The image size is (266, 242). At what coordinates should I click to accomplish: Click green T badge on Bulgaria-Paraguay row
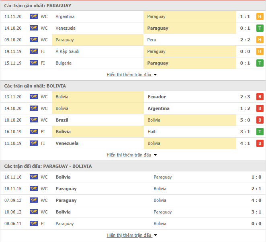260,63
